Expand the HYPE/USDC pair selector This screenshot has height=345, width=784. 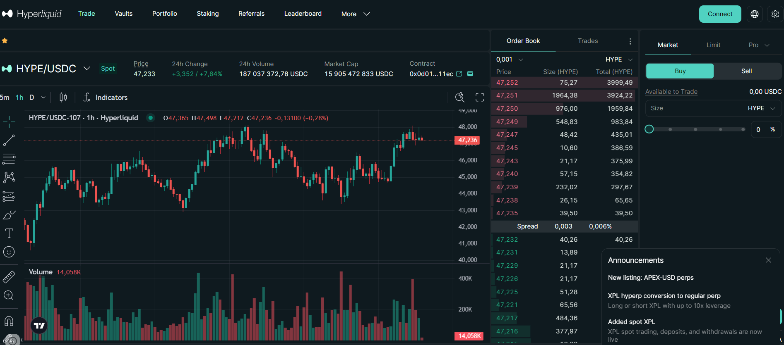tap(87, 69)
